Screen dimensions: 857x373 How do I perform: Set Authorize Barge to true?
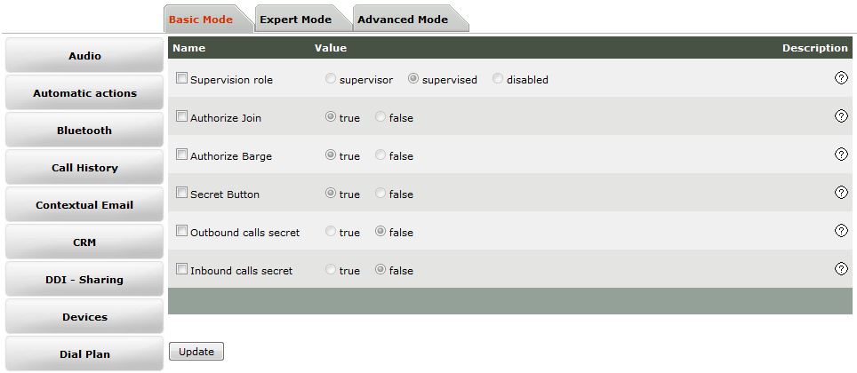tap(330, 155)
